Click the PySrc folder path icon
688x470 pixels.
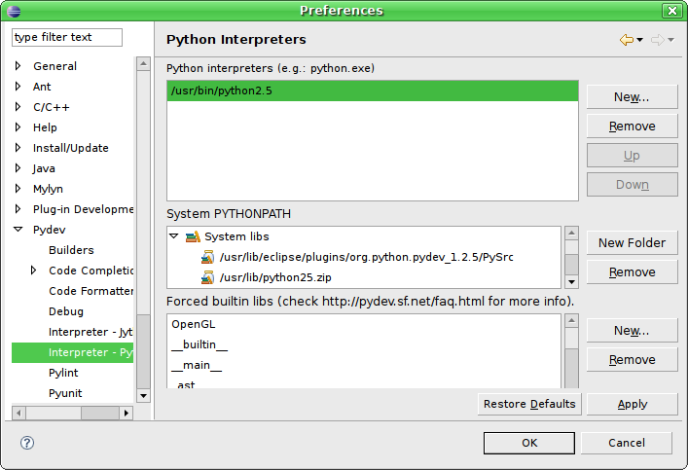(x=208, y=258)
